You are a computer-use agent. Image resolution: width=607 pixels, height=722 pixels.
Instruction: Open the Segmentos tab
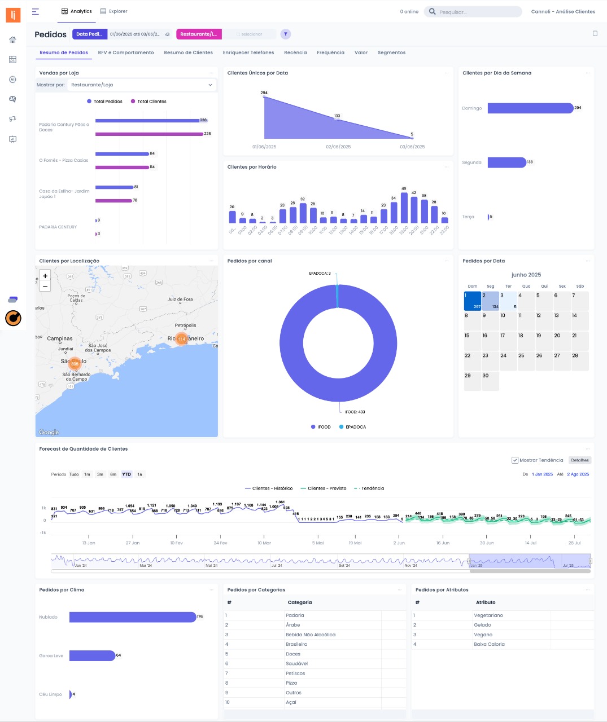pyautogui.click(x=391, y=52)
